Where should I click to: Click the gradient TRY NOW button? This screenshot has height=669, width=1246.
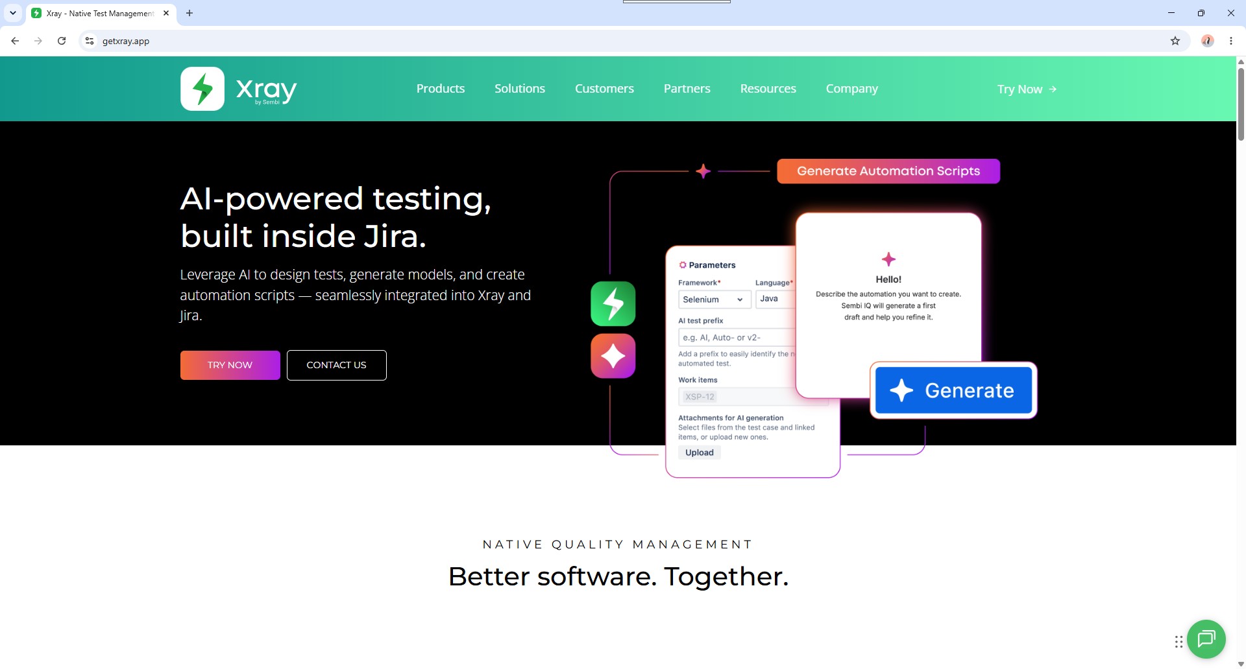click(x=230, y=365)
